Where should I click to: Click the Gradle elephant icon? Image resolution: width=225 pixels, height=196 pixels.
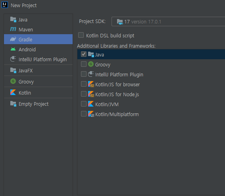(13, 39)
